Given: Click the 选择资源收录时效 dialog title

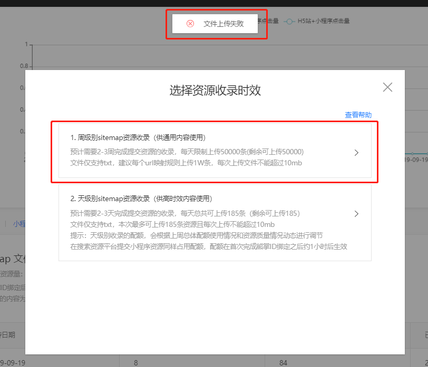Looking at the screenshot, I should tap(215, 90).
